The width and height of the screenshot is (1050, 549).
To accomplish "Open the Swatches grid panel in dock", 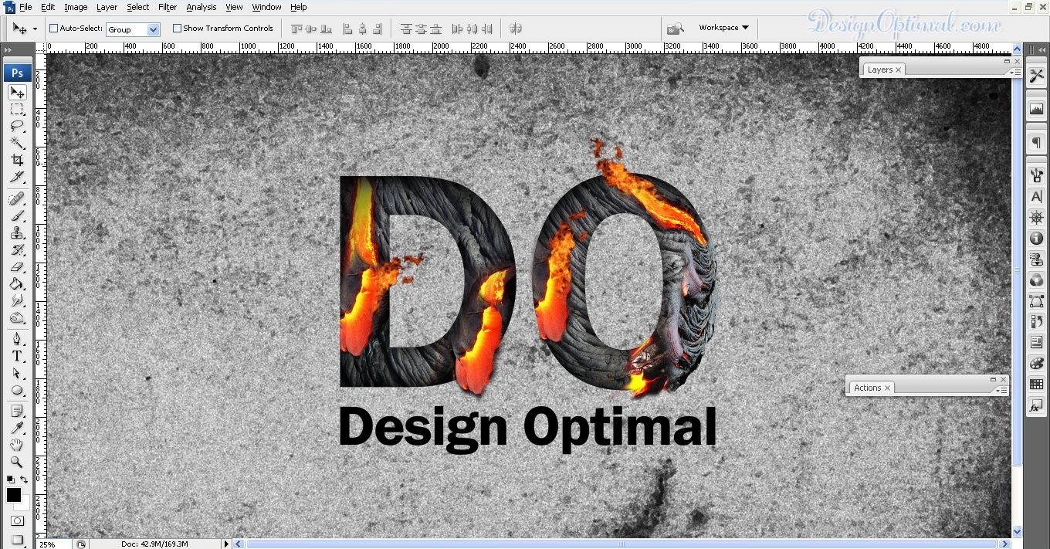I will (1036, 385).
